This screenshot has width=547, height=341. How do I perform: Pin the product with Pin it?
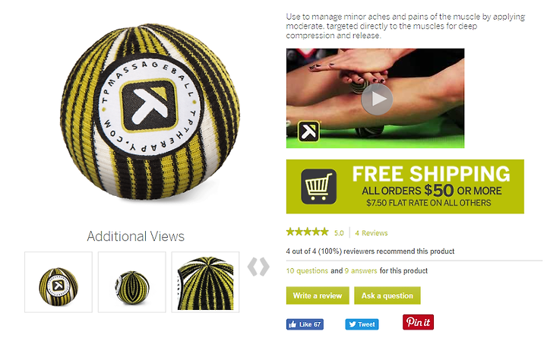418,322
